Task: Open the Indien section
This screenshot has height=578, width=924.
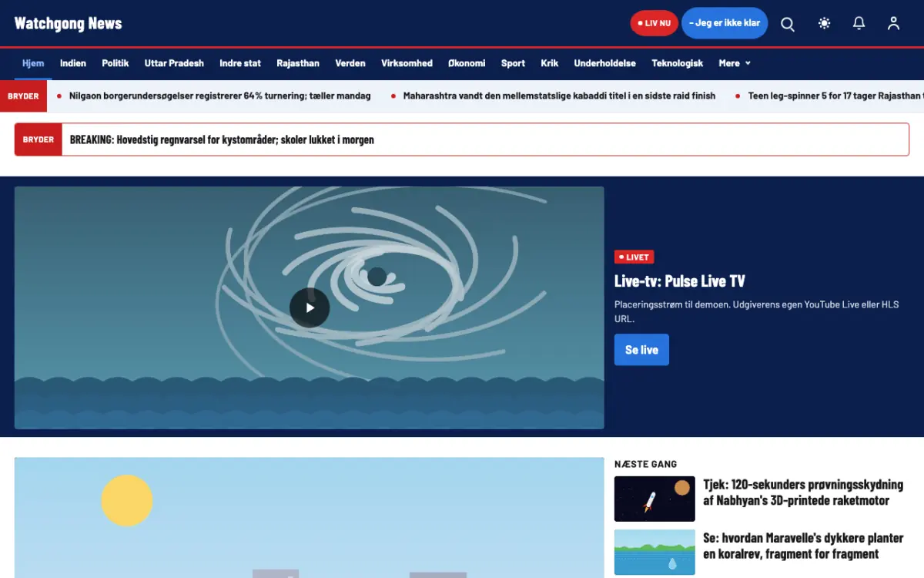Action: [x=73, y=63]
